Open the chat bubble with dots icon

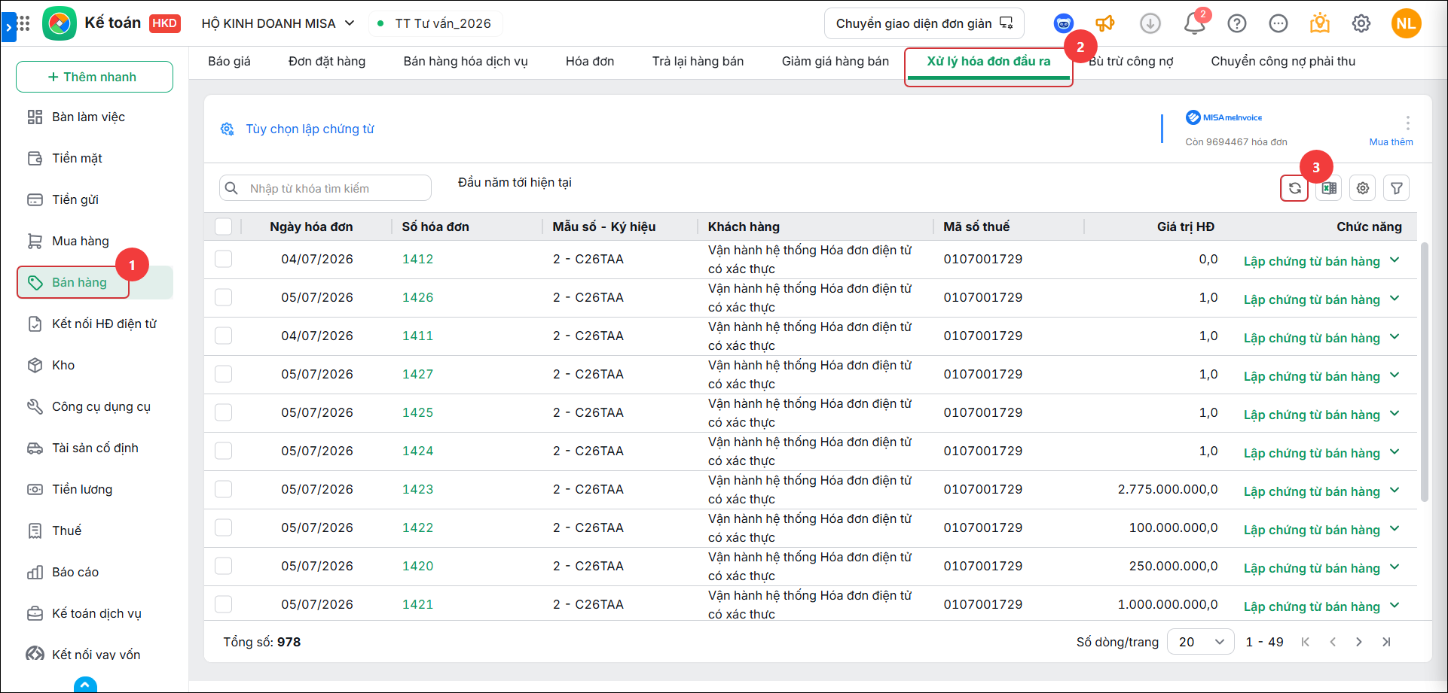(1278, 23)
